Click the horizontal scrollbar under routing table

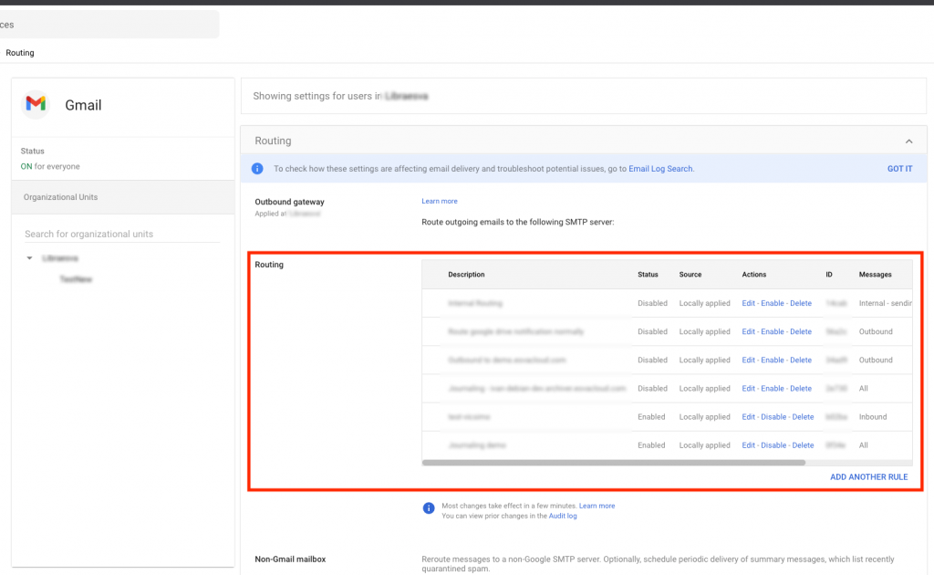[614, 463]
